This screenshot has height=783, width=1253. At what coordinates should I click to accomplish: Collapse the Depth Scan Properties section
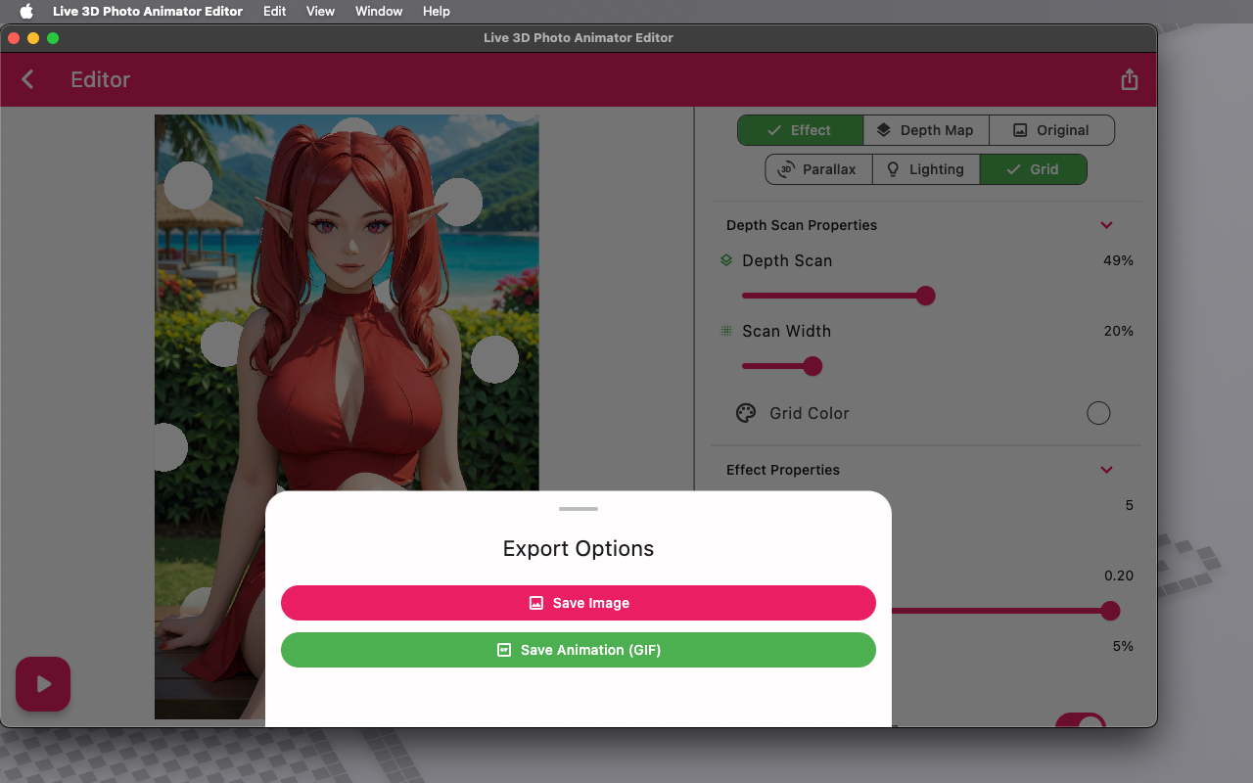1107,225
